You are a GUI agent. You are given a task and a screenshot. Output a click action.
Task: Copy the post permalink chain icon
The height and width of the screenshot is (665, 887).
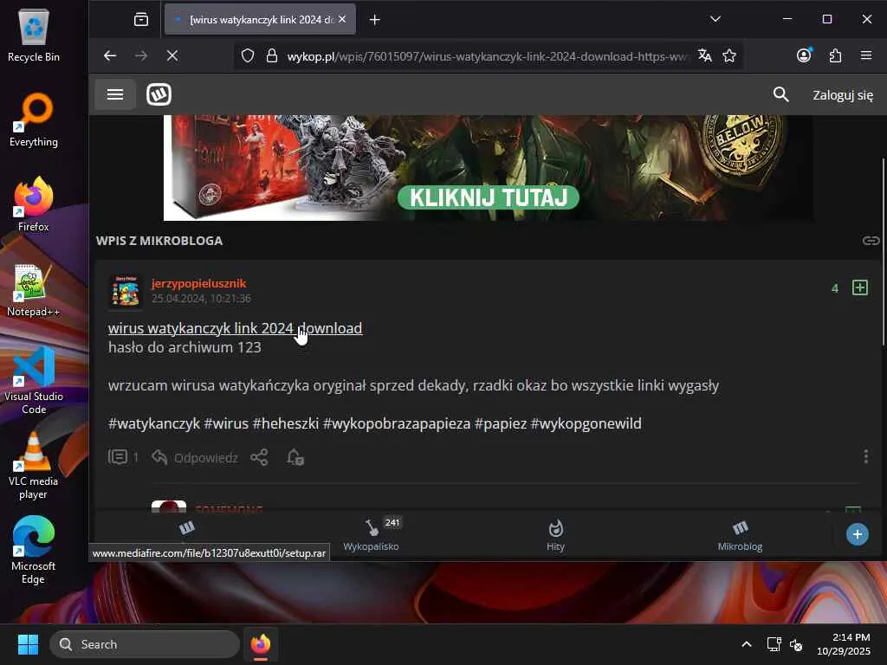tap(870, 241)
